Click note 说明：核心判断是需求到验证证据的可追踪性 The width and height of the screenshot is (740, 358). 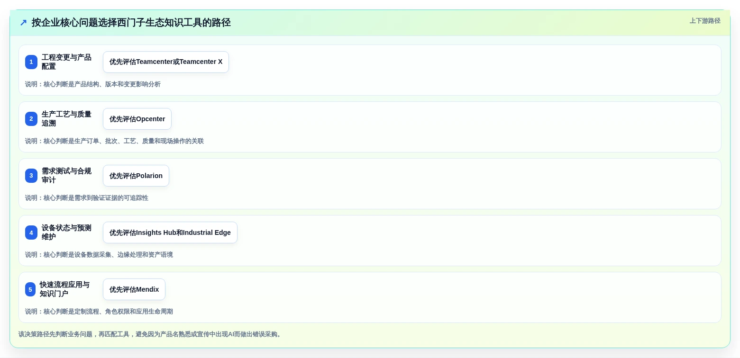click(x=87, y=198)
